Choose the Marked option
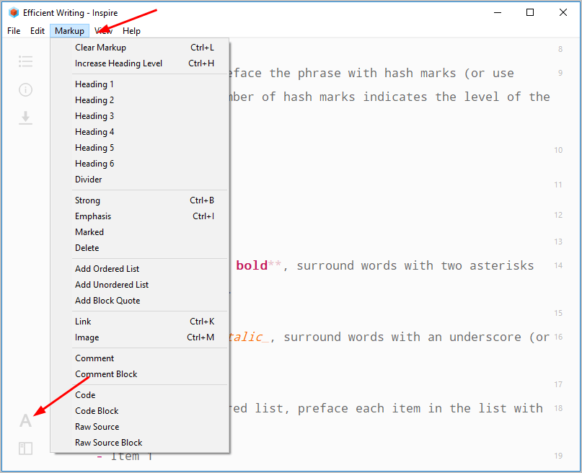Viewport: 582px width, 473px height. click(x=140, y=232)
